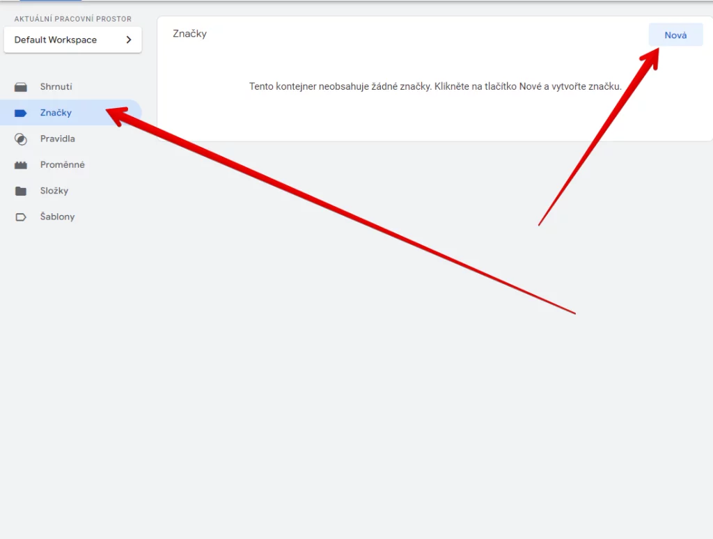The width and height of the screenshot is (713, 539).
Task: Open the Proměnné section
Action: 70,164
